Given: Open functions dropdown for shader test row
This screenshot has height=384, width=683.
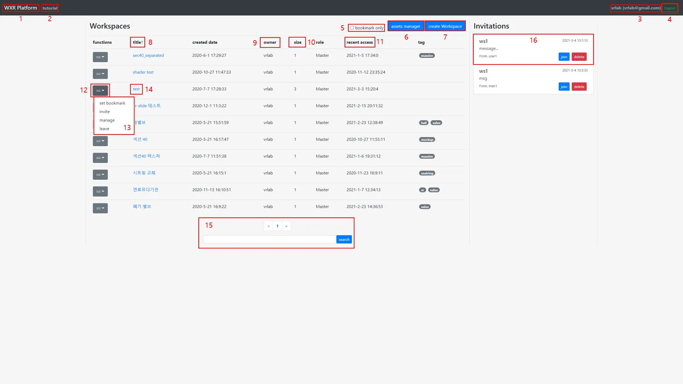Looking at the screenshot, I should tap(100, 74).
